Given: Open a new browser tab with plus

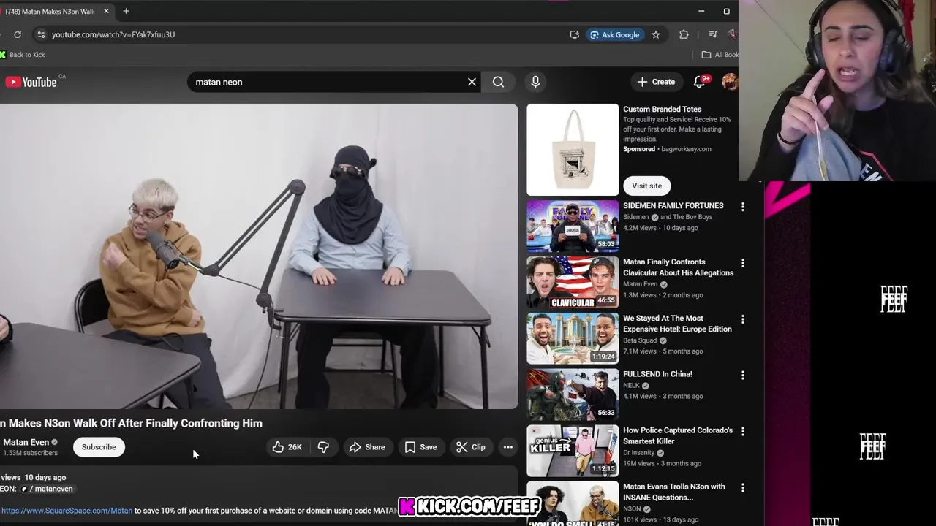Looking at the screenshot, I should pos(126,11).
